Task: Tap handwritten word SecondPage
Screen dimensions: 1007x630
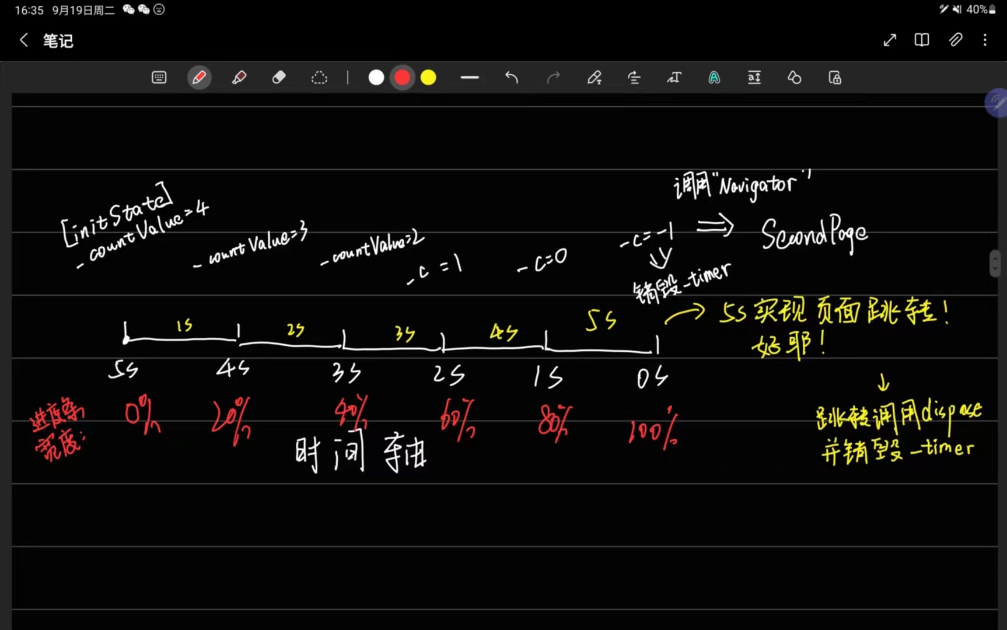Action: click(814, 235)
